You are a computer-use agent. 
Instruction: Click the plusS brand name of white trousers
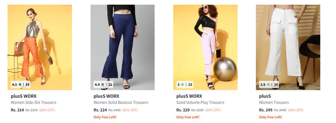(x=265, y=96)
